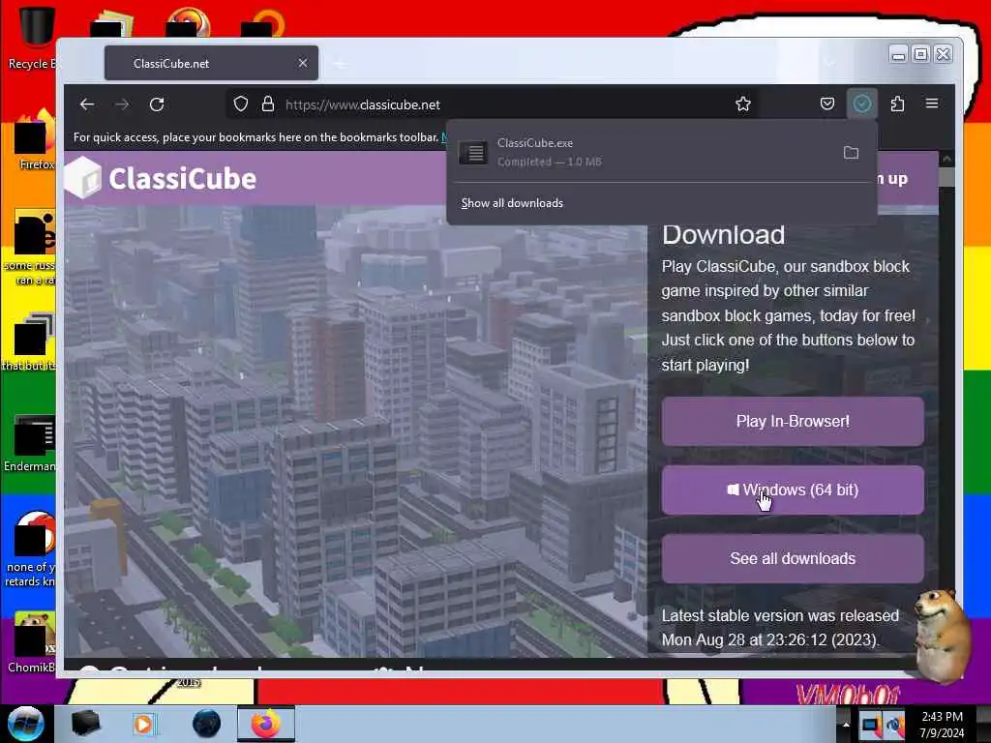Viewport: 991px width, 743px height.
Task: Bookmark this page with the star icon
Action: (x=742, y=104)
